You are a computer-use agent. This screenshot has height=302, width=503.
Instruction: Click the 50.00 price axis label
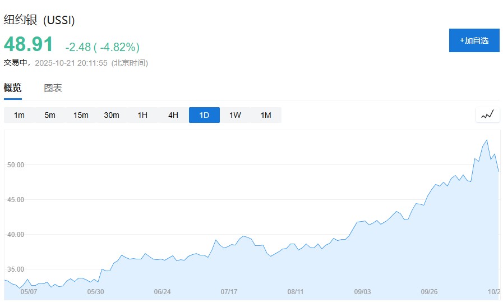click(x=15, y=165)
